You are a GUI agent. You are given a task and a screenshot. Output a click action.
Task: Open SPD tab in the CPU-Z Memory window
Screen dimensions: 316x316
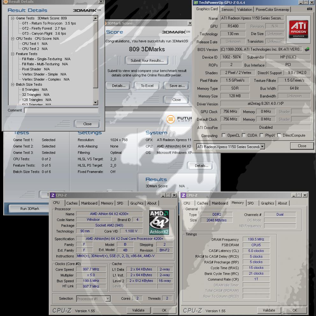tap(250, 203)
